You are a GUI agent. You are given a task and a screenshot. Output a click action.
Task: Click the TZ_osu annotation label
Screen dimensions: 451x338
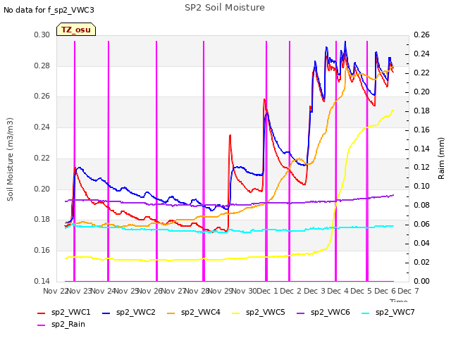76,30
